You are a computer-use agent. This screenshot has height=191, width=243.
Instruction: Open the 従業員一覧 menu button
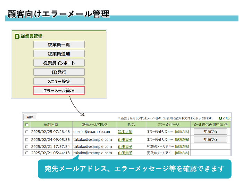(59, 44)
